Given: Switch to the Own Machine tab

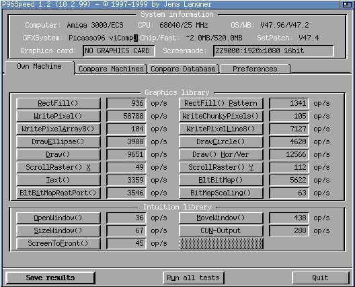Looking at the screenshot, I should (x=40, y=67).
